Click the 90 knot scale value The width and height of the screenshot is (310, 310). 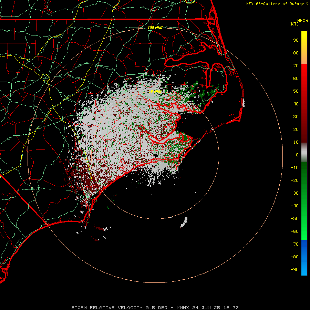tap(296, 40)
